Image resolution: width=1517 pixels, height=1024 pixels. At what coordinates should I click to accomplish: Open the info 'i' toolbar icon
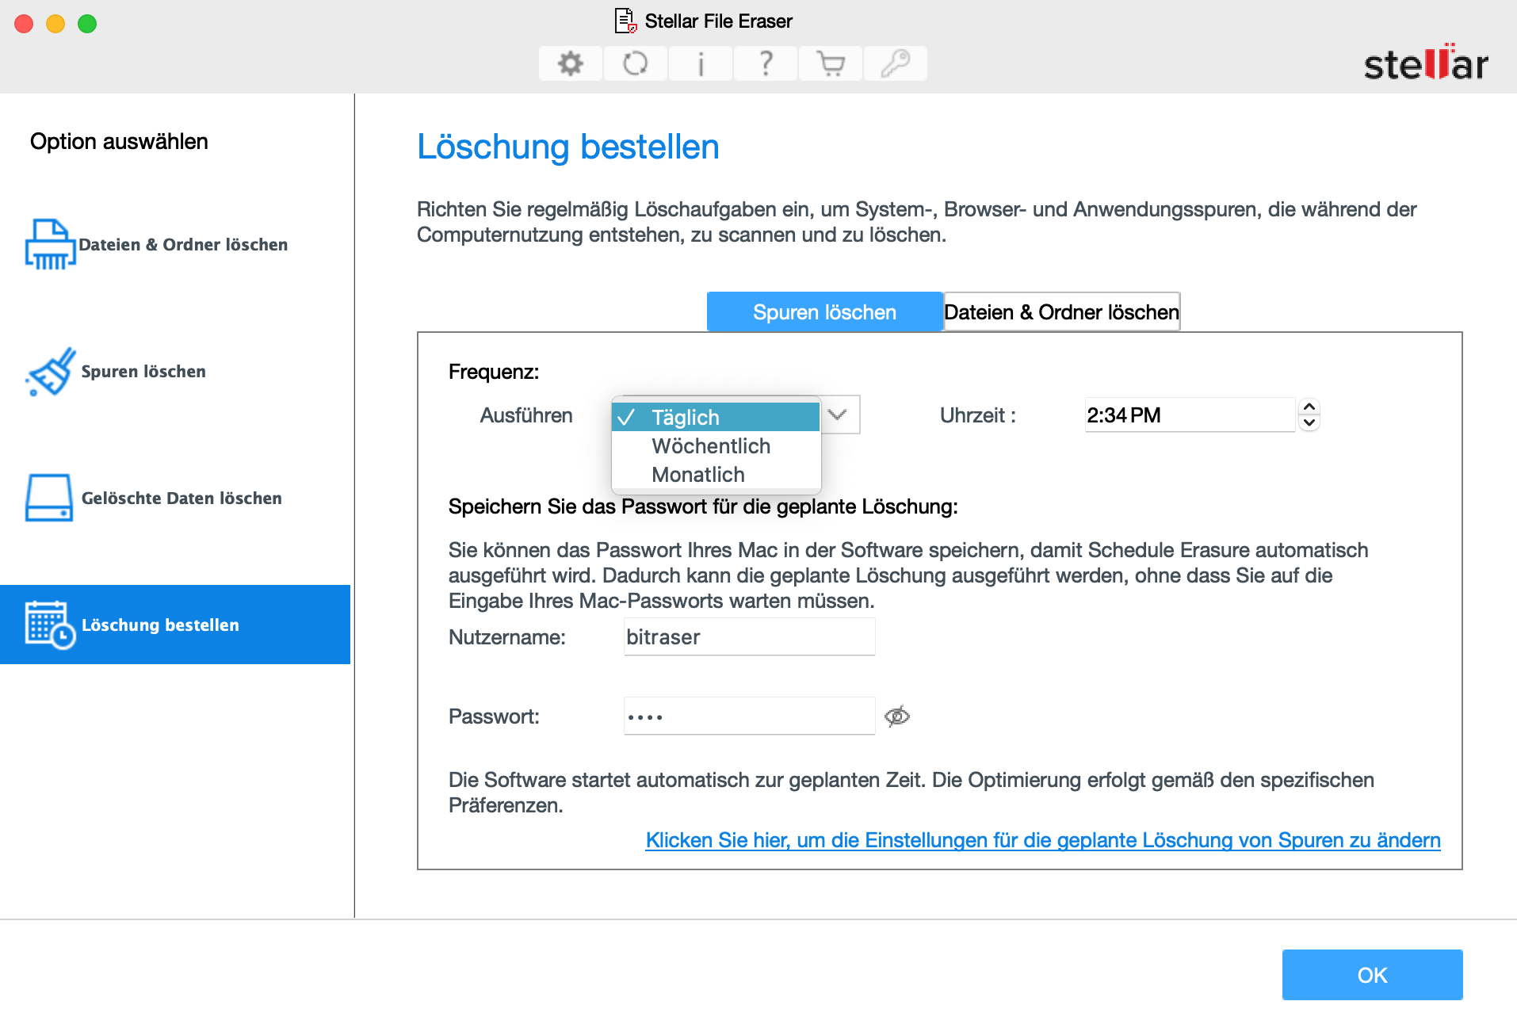pyautogui.click(x=700, y=63)
